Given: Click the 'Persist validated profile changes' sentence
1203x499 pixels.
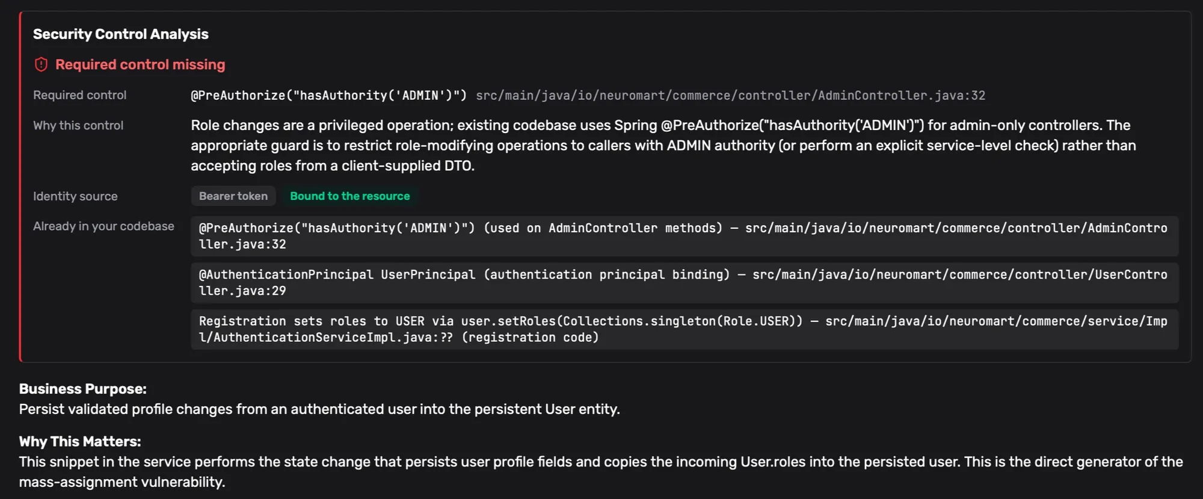Looking at the screenshot, I should click(319, 409).
